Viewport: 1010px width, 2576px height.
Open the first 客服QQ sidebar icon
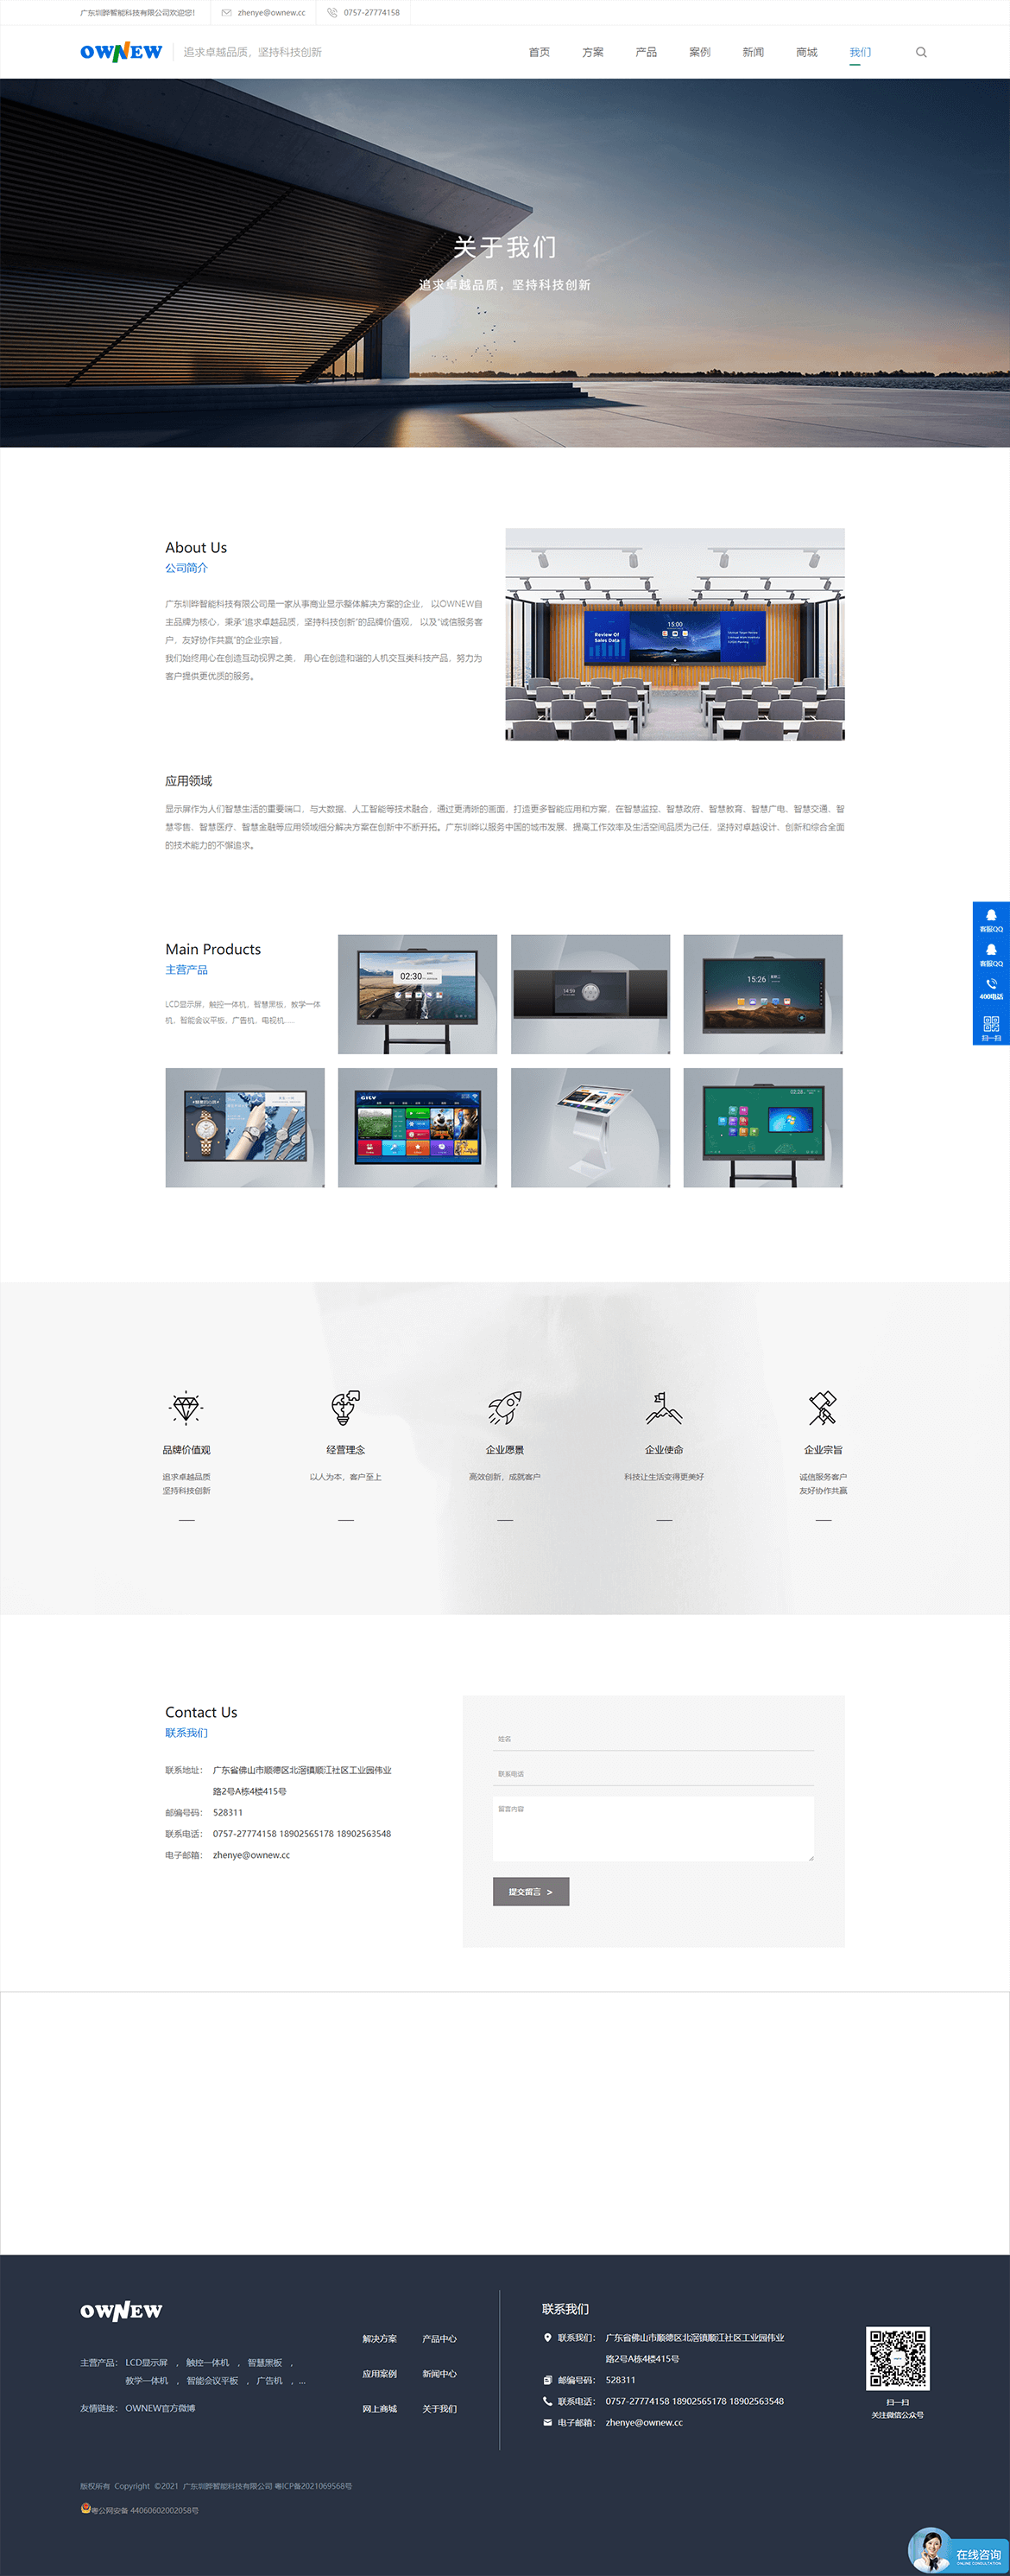click(990, 919)
